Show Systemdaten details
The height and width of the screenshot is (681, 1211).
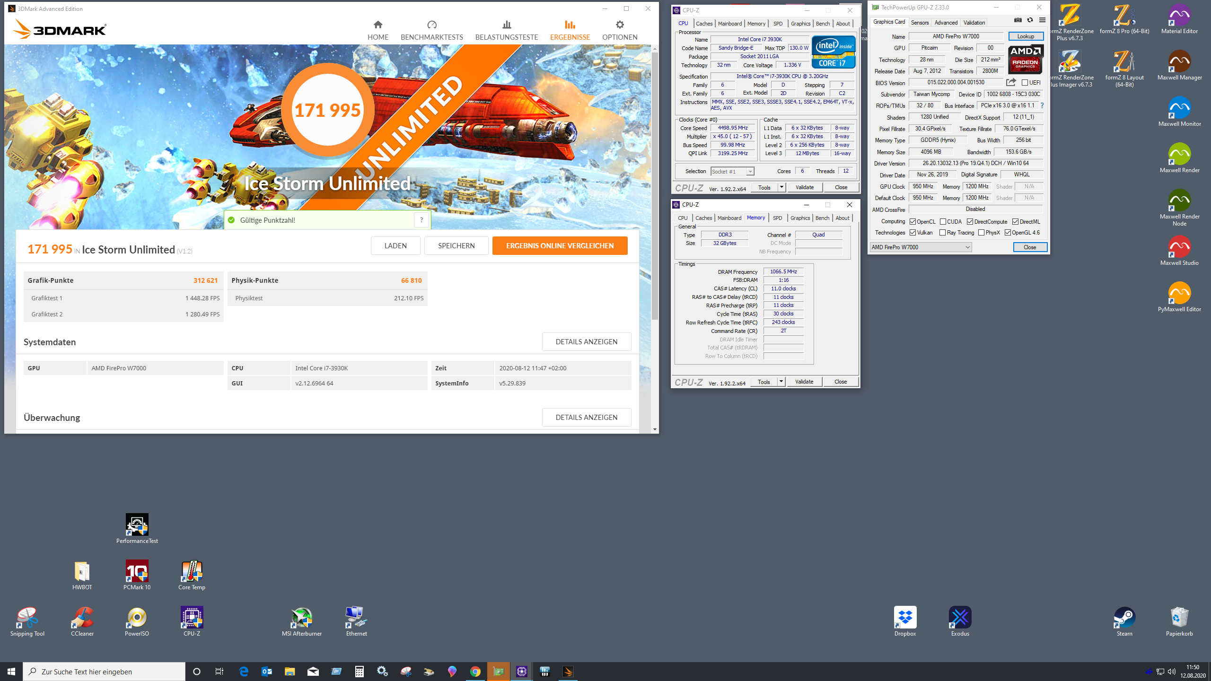pyautogui.click(x=586, y=341)
